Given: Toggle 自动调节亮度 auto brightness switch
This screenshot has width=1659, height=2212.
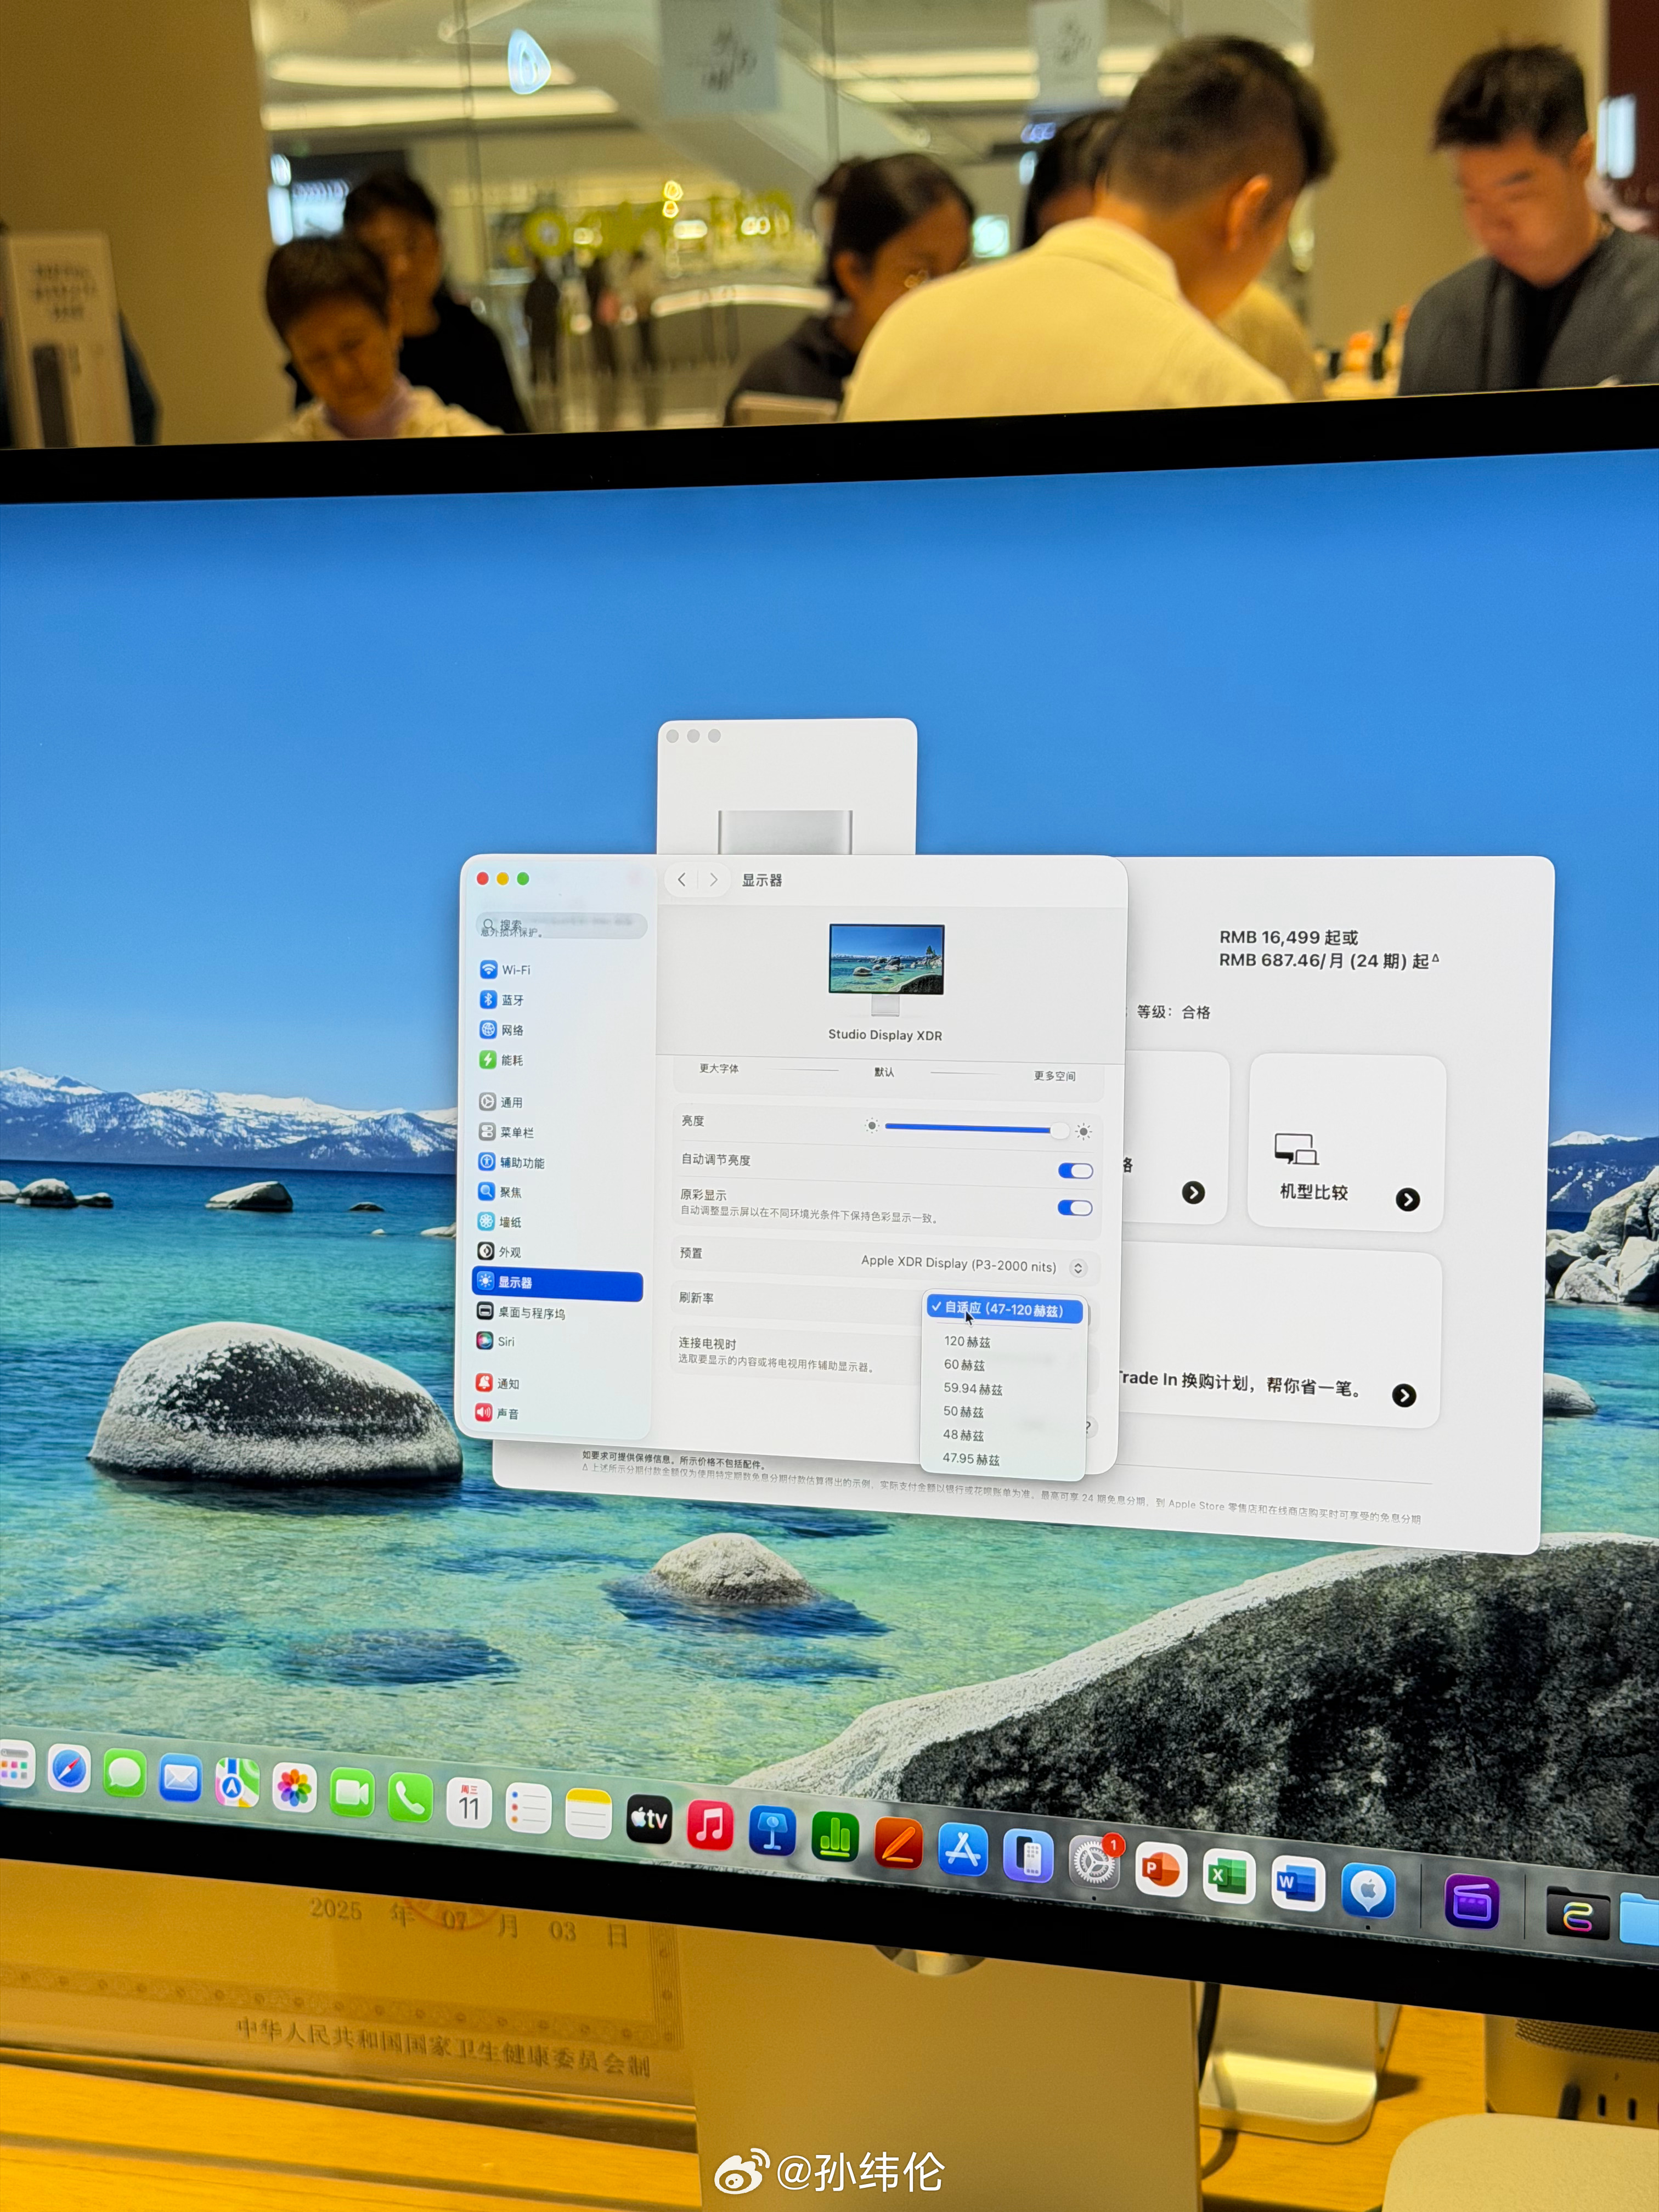Looking at the screenshot, I should (1074, 1171).
